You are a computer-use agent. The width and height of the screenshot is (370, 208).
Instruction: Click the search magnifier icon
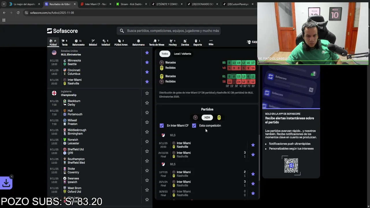point(122,31)
